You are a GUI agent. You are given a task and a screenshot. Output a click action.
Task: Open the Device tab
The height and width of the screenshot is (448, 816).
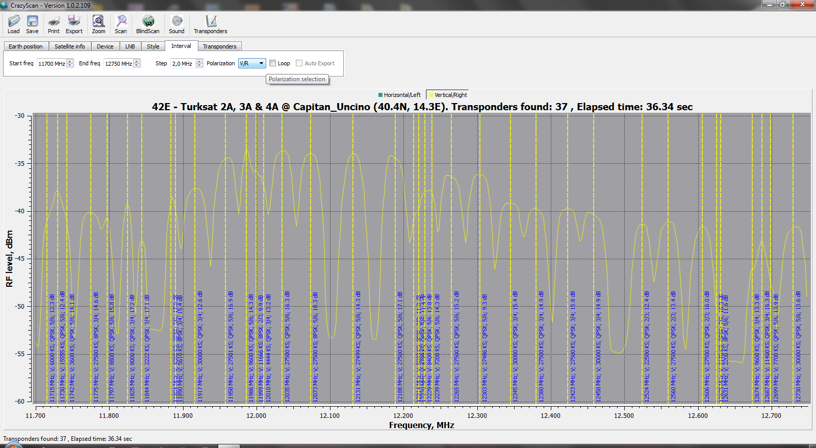pyautogui.click(x=105, y=46)
